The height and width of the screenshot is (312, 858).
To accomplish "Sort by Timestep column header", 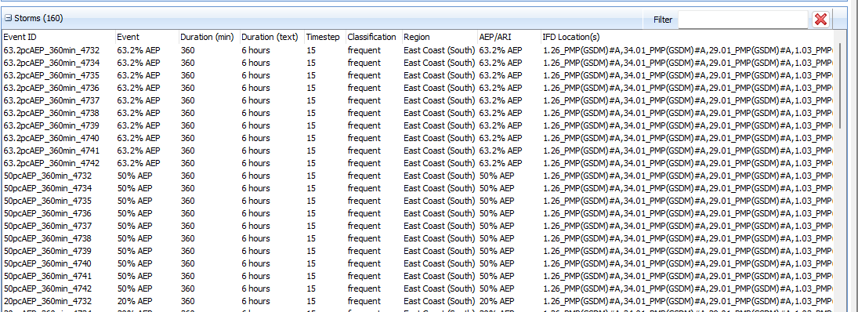I will 325,37.
